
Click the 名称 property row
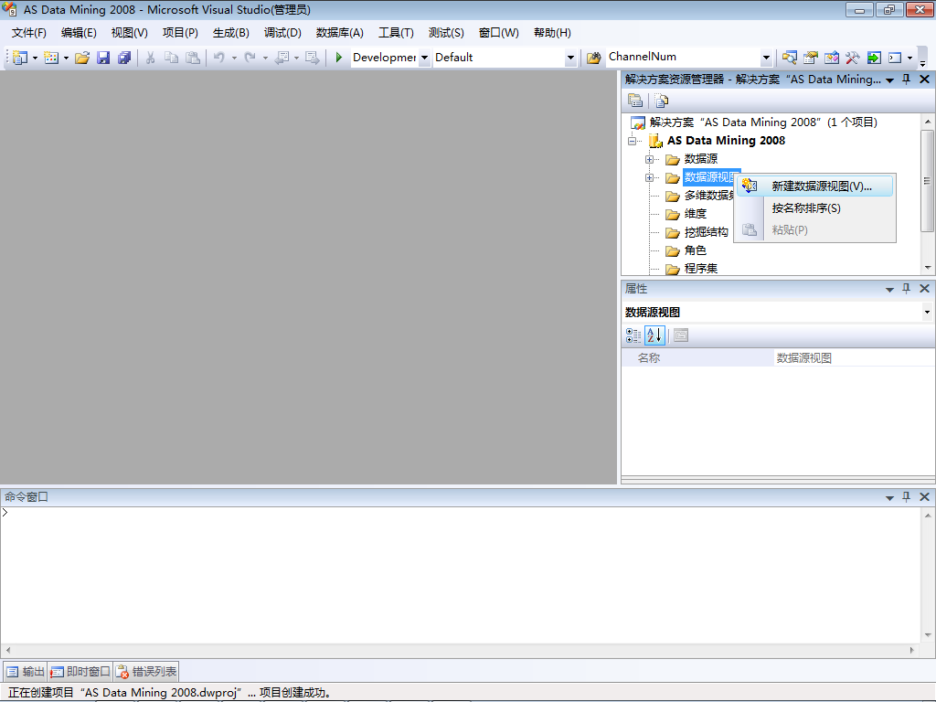[x=778, y=357]
